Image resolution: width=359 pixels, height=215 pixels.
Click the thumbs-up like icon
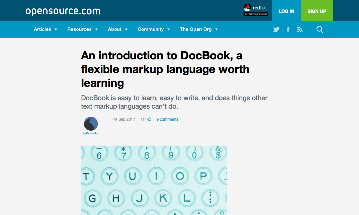tap(149, 119)
